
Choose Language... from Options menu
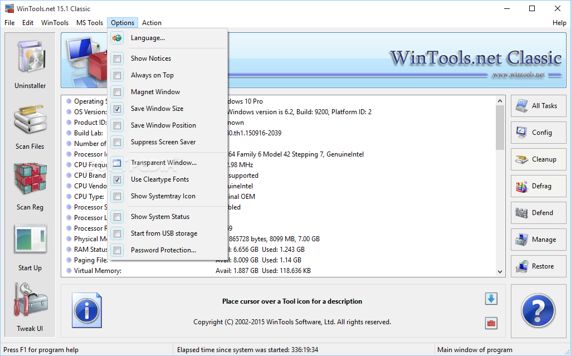click(168, 38)
